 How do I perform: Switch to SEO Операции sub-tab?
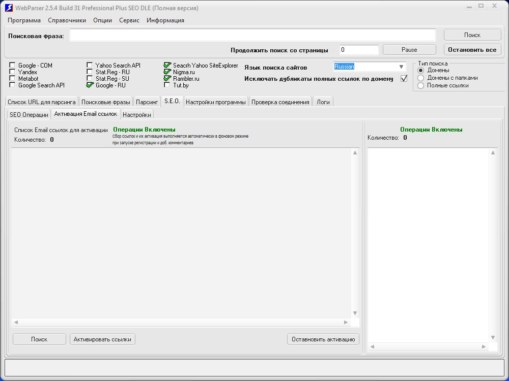tap(29, 115)
